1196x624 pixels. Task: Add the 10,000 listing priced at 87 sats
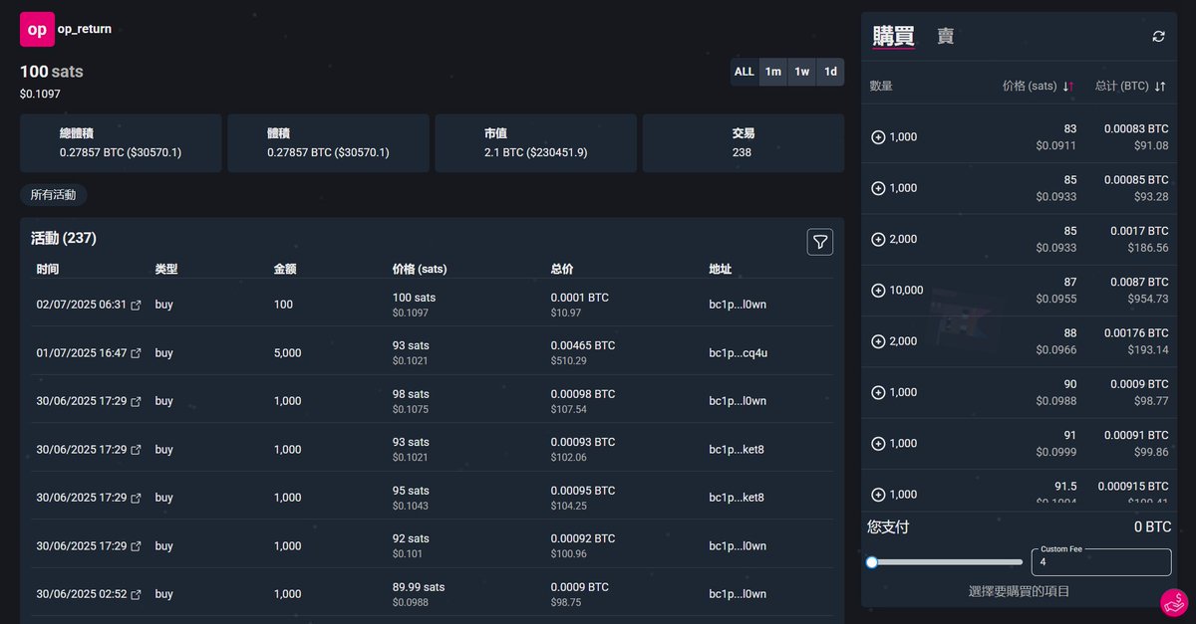pyautogui.click(x=878, y=291)
